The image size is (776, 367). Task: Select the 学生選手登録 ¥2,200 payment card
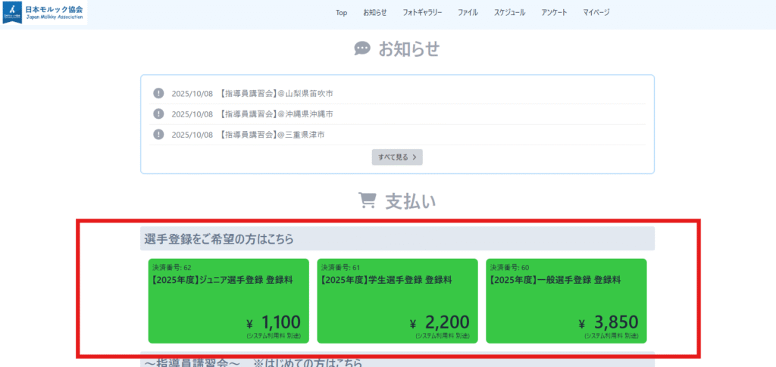coord(397,300)
